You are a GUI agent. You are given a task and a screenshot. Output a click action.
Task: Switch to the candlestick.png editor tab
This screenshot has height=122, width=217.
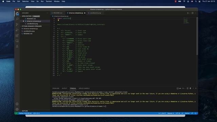pos(95,13)
